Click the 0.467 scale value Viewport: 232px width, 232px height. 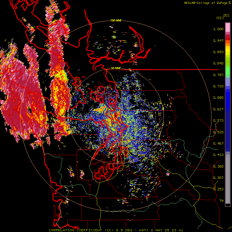click(218, 144)
